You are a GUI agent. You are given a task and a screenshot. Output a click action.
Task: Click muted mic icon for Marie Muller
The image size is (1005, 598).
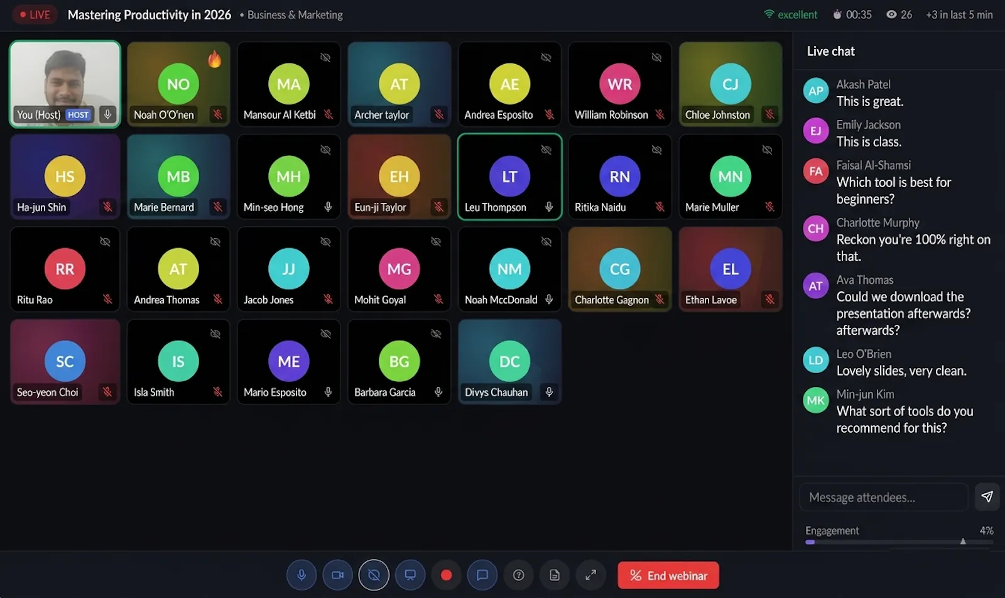[x=769, y=207]
